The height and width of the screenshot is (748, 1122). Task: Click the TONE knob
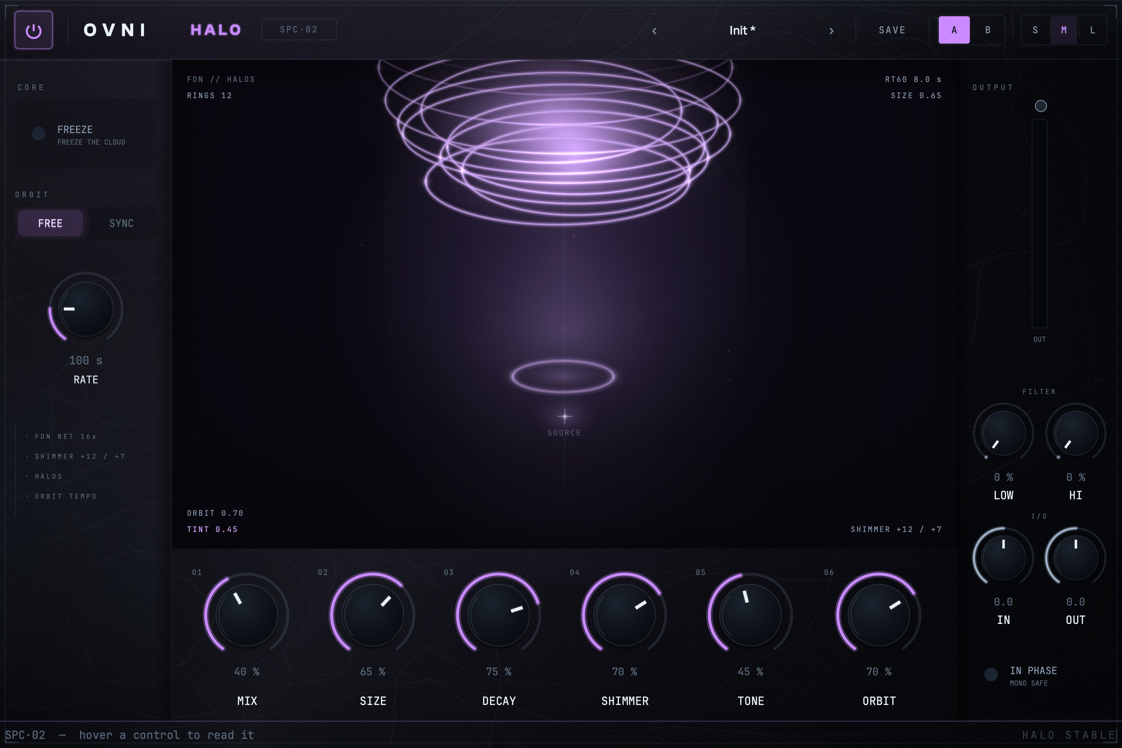pos(750,615)
